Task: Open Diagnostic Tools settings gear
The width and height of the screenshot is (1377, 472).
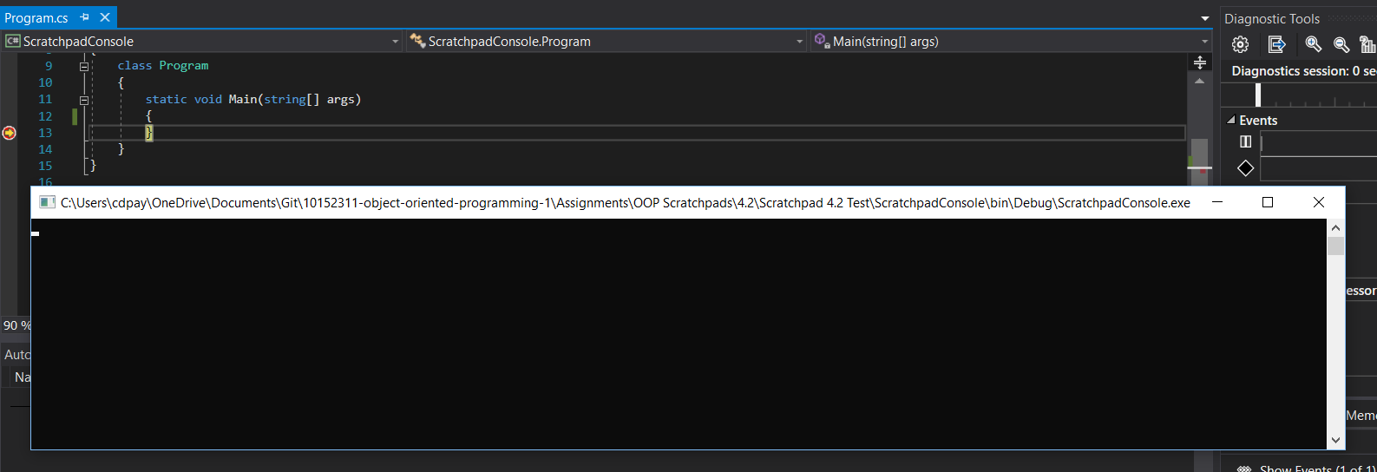Action: tap(1241, 44)
